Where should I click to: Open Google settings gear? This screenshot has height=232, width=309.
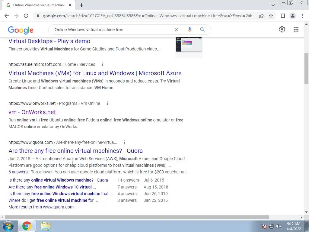pos(282,29)
